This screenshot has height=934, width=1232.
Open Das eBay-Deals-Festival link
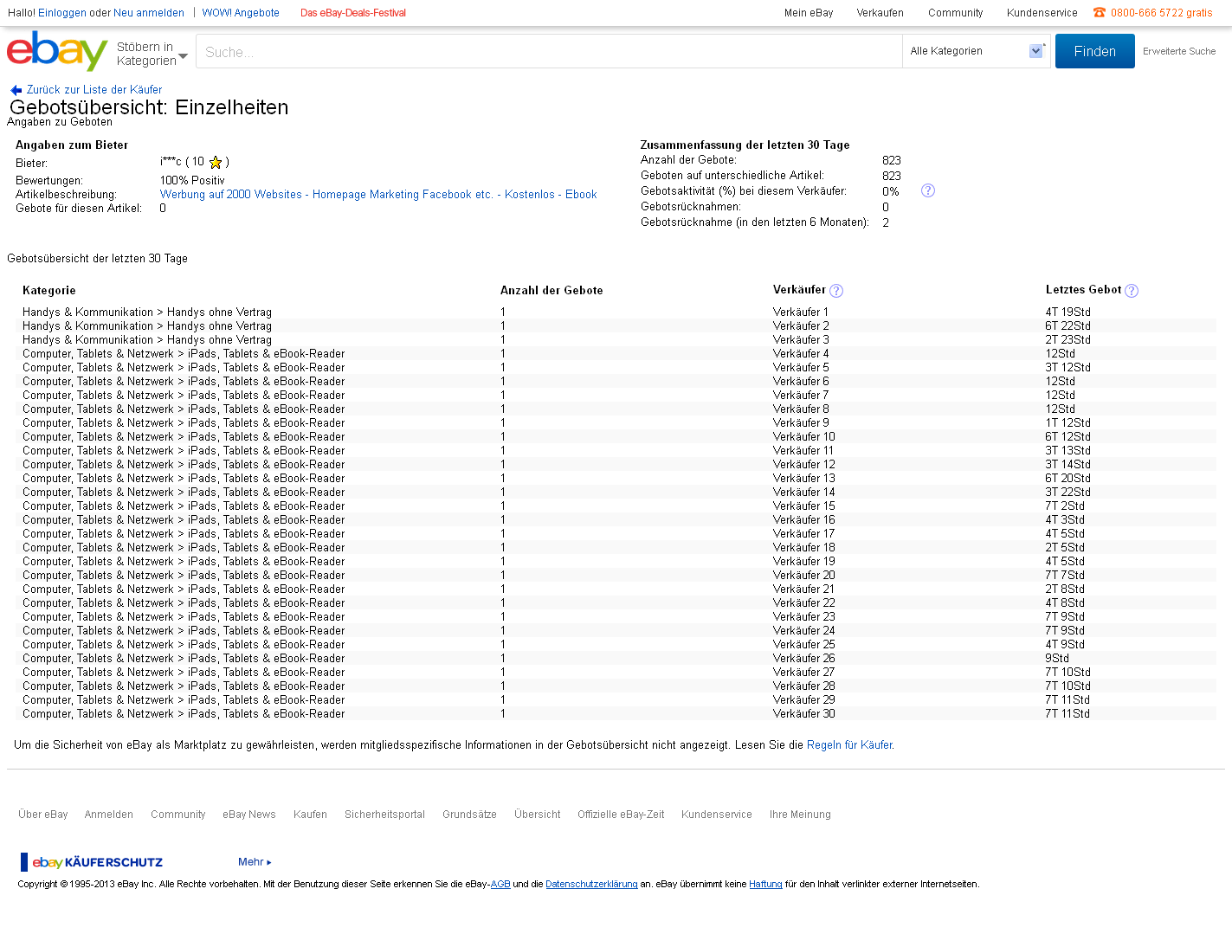coord(353,13)
